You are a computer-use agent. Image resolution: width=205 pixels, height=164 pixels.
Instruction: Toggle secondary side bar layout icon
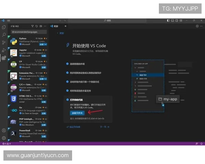point(177,20)
